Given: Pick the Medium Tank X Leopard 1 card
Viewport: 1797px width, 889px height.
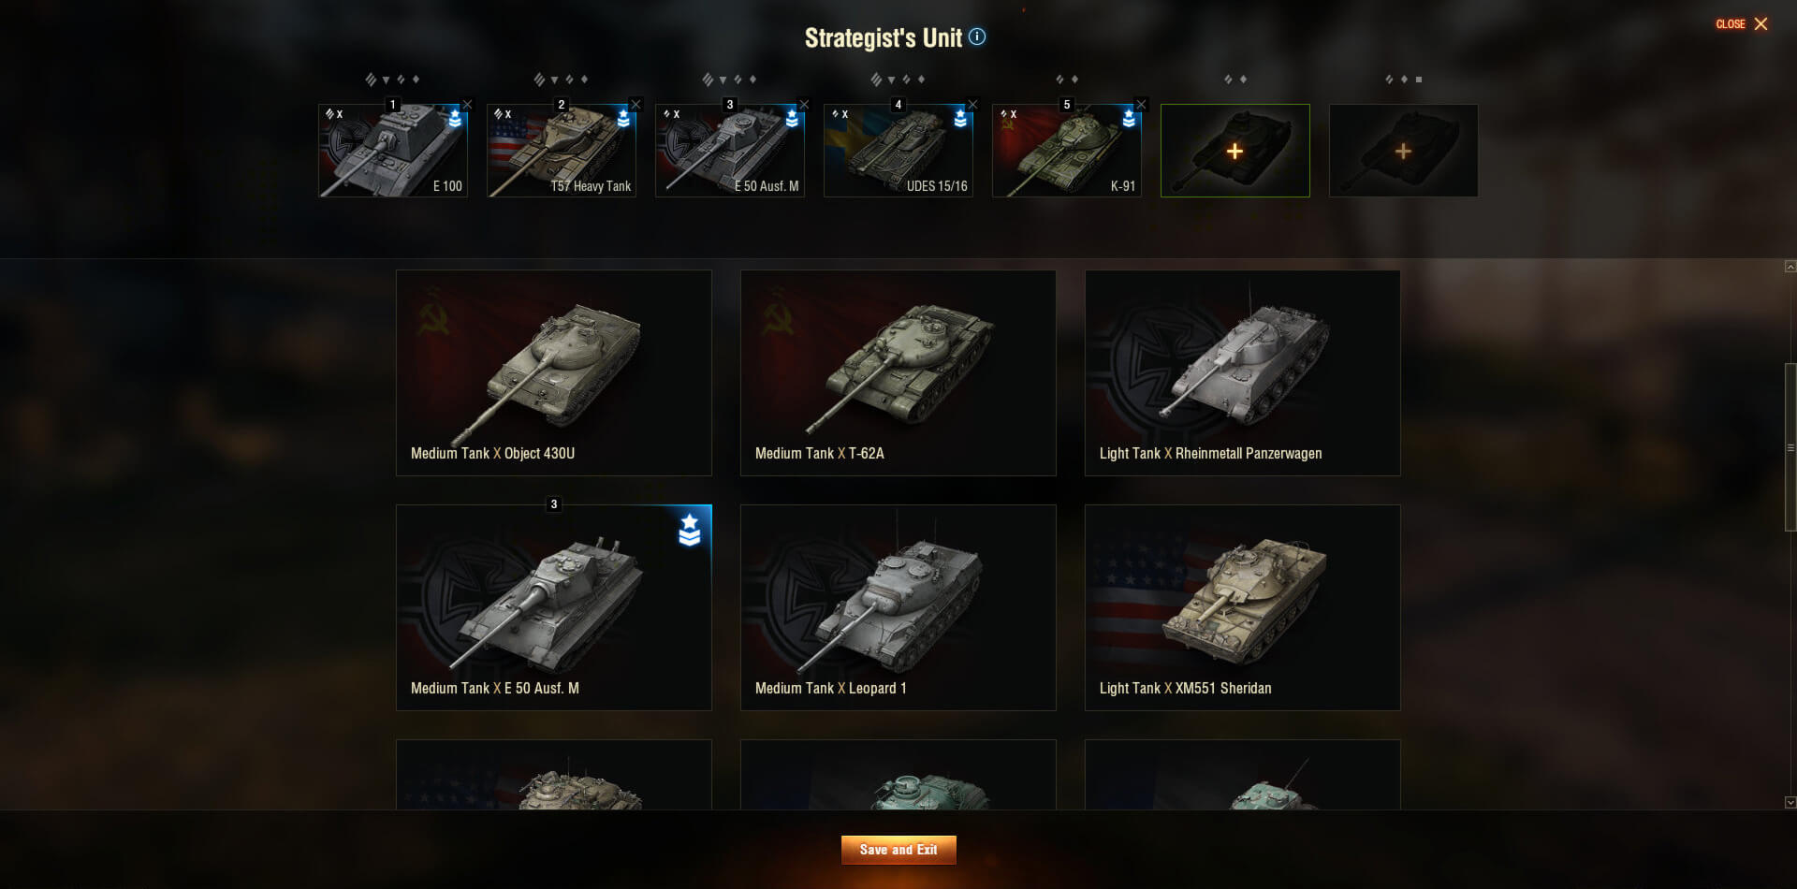Looking at the screenshot, I should click(x=898, y=607).
